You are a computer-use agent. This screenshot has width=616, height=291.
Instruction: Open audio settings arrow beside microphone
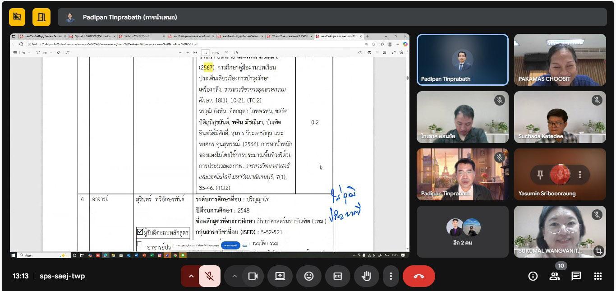191,276
